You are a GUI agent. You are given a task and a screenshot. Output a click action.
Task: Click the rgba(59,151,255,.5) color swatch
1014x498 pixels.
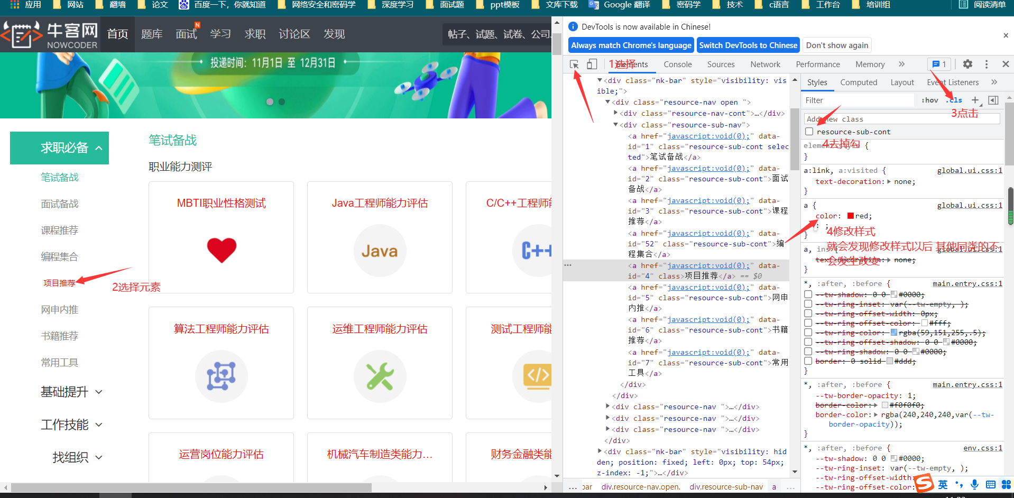click(x=894, y=333)
